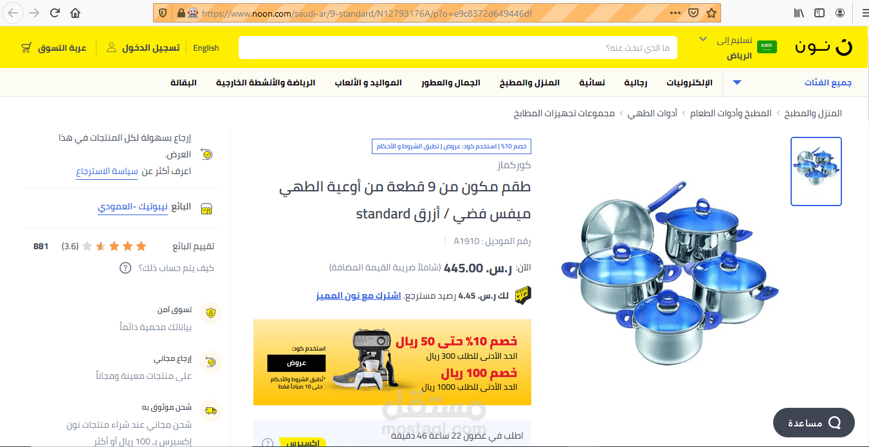Viewport: 869px width, 447px height.
Task: Open the سياسة الاسترجاع link
Action: point(107,171)
